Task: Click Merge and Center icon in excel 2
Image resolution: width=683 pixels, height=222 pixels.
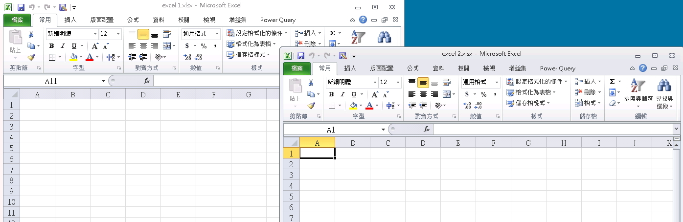Action: tap(446, 94)
